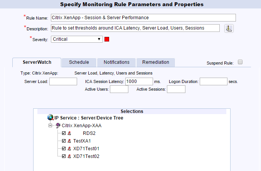This screenshot has height=171, width=261.
Task: Uncheck the XD71Test02 server checkbox
Action: click(x=64, y=156)
